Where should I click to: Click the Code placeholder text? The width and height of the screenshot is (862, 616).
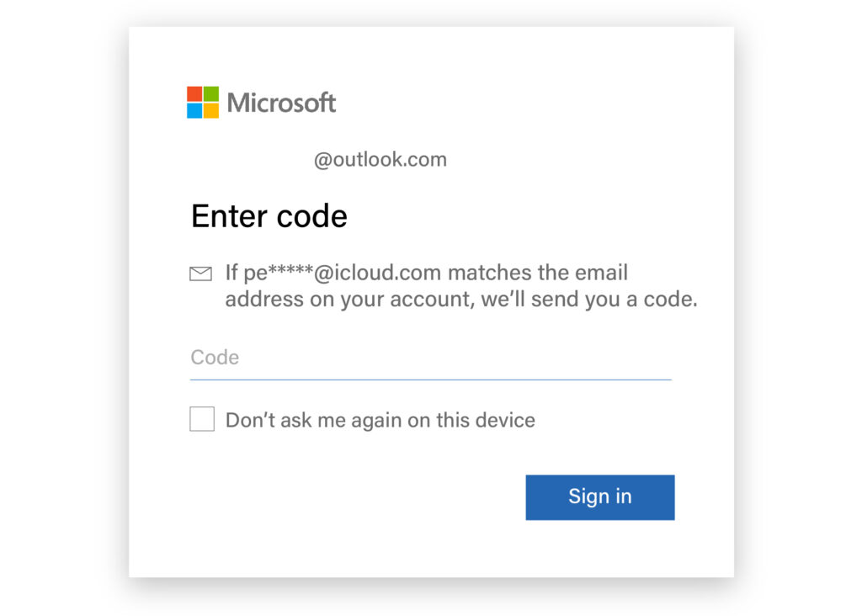[215, 358]
